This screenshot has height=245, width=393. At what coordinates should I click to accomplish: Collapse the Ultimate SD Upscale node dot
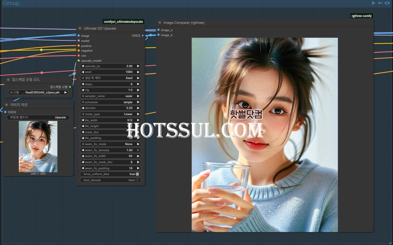[80, 28]
